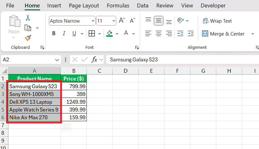Click the Cut scissors icon
The image size is (259, 149).
pos(28,17)
